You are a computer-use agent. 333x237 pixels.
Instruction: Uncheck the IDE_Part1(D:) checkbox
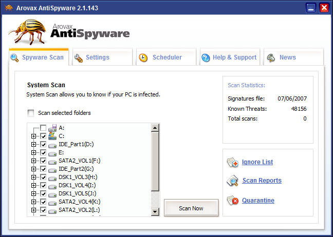tap(43, 144)
